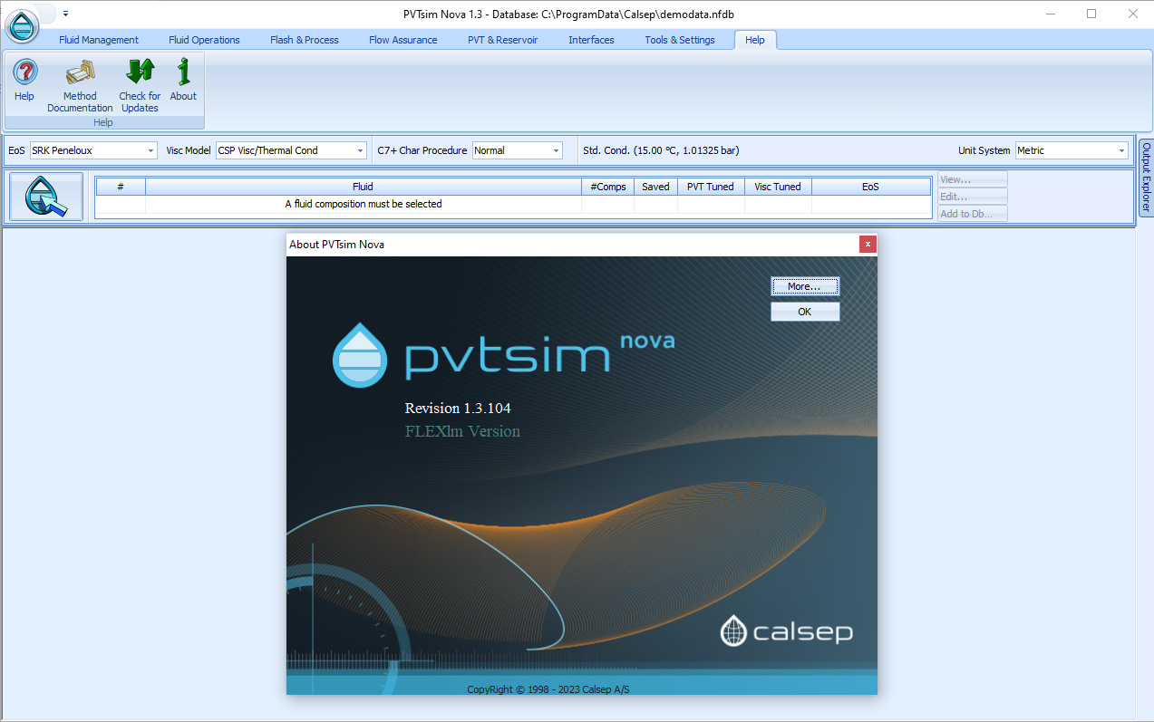Open the Flash & Process tab
Screen dimensions: 1154x722
pos(305,40)
